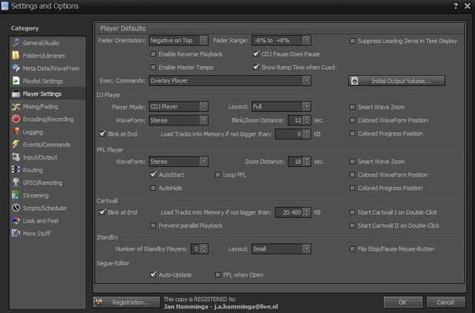Enable DJ Player Smart Wave Zoom checkbox
475x313 pixels.
point(353,107)
